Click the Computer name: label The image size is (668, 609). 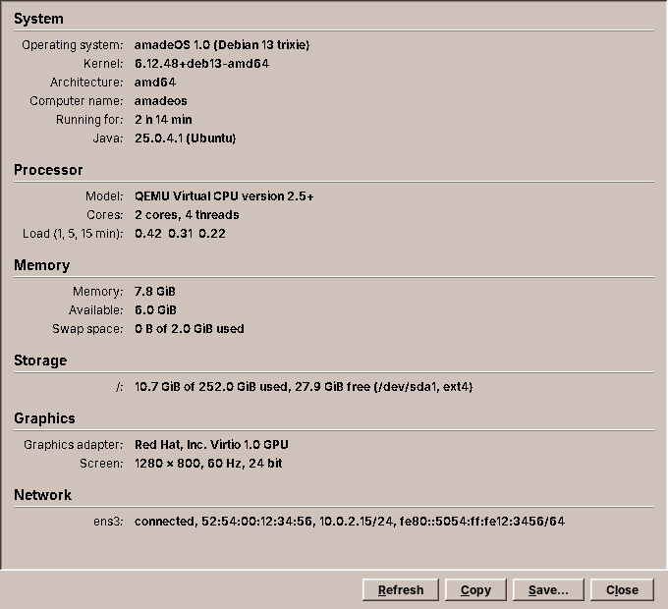[x=77, y=101]
